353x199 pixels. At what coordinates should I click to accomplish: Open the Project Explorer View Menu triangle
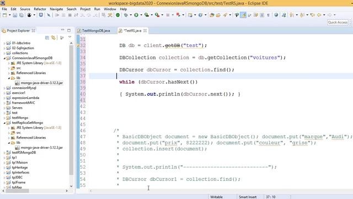[x=70, y=37]
